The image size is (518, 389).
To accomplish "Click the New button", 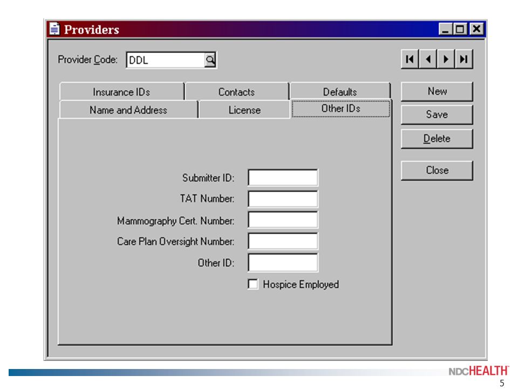I will tap(437, 91).
